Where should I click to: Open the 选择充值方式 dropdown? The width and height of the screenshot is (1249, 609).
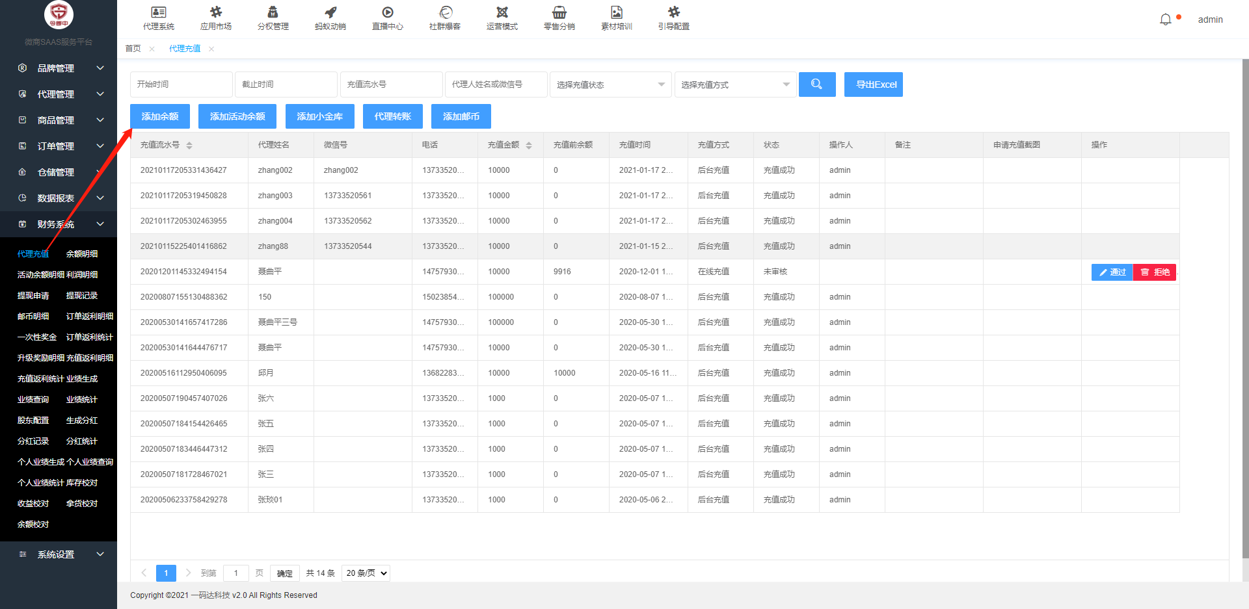(x=735, y=84)
